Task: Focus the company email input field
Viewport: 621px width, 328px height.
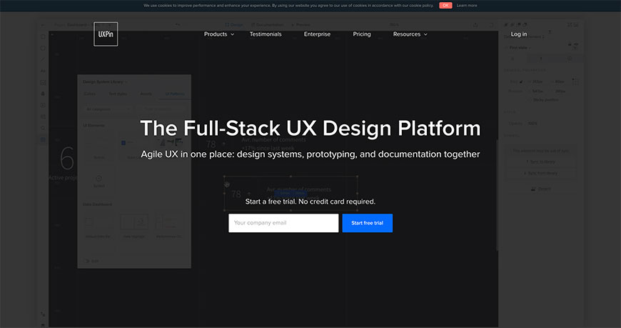Action: (283, 223)
